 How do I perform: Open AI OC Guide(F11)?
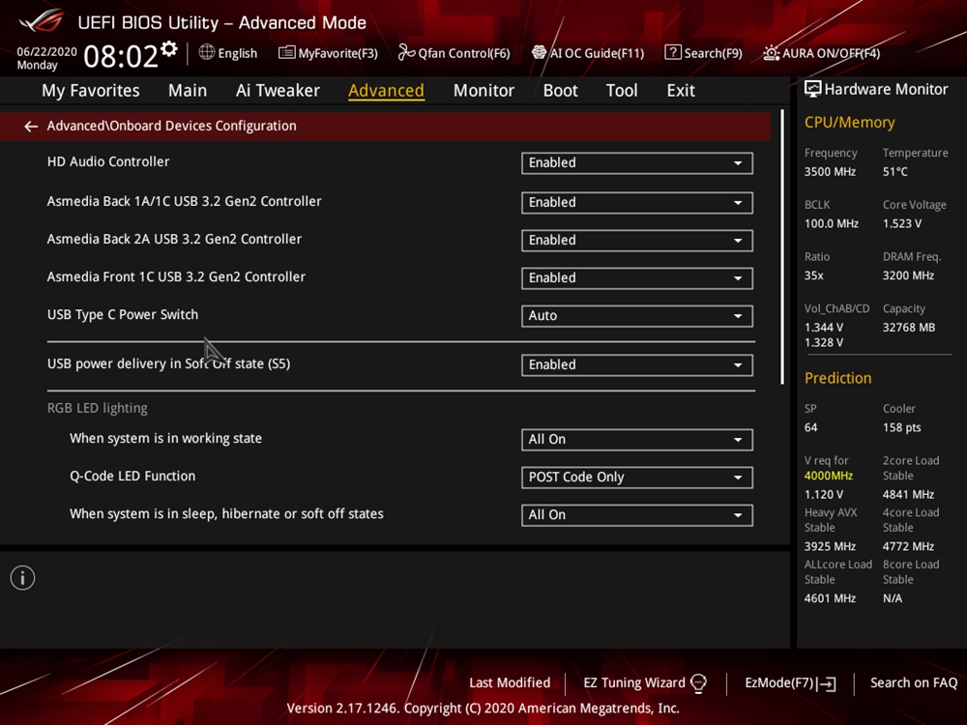588,53
